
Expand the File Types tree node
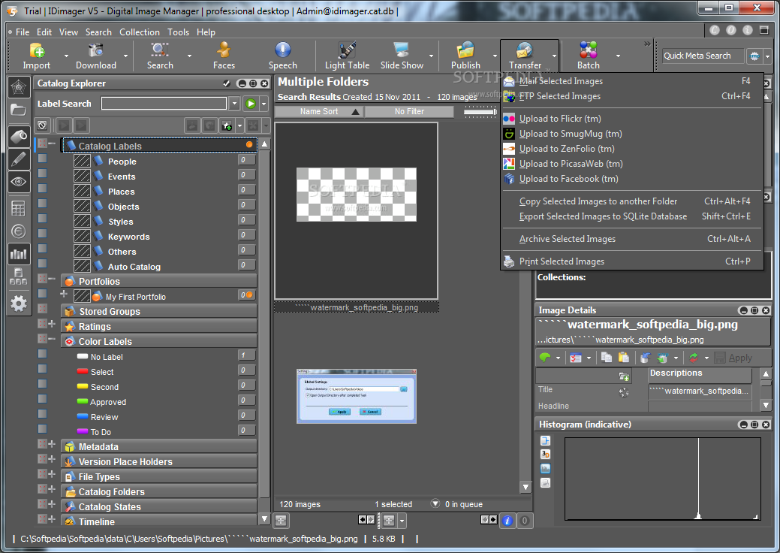pos(52,474)
